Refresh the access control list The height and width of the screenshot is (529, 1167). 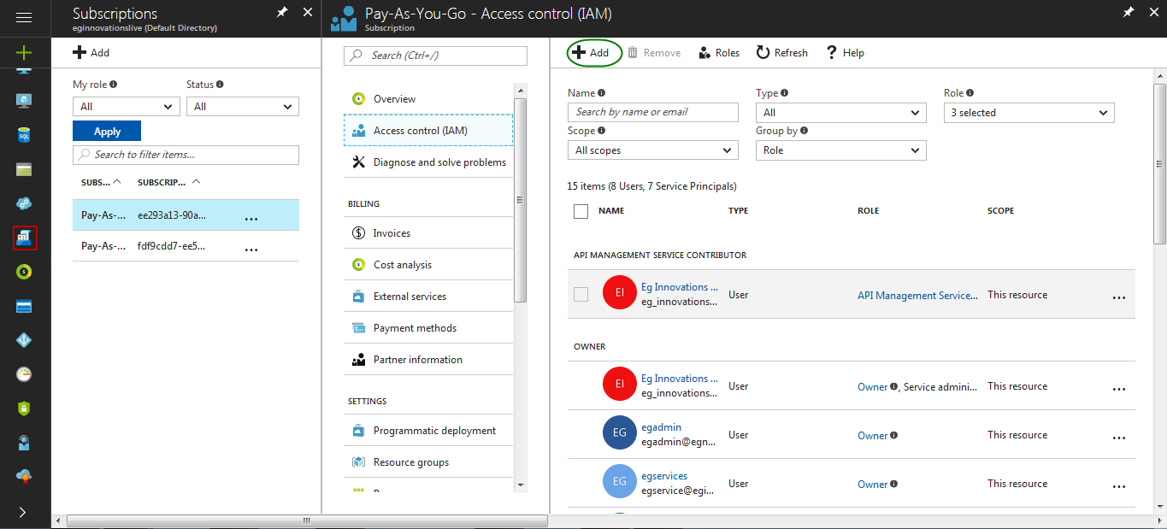(782, 53)
